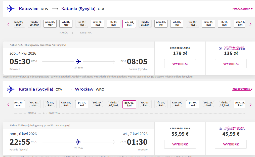Click next dates arrow for Katowice–Katania flight
This screenshot has height=157, width=255.
point(250,24)
